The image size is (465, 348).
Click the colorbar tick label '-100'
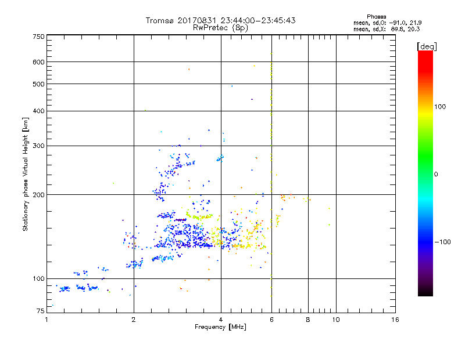[x=442, y=242]
